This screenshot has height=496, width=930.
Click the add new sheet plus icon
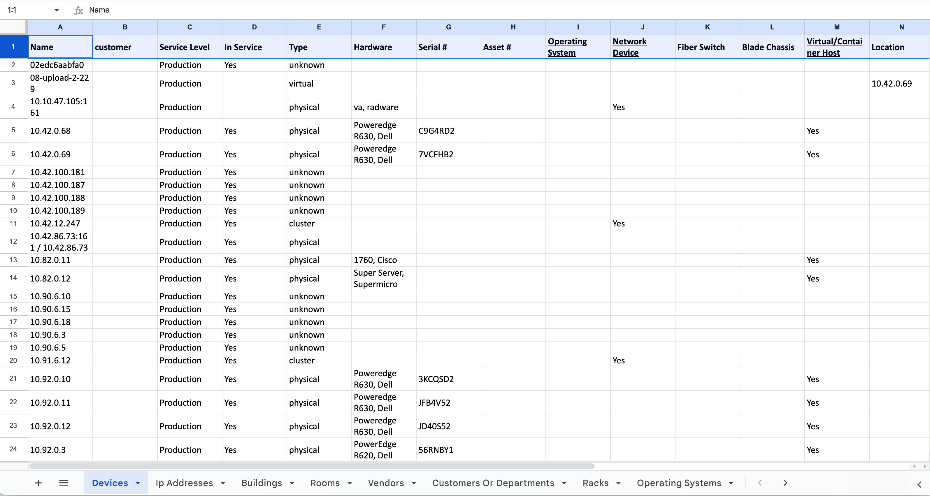pyautogui.click(x=38, y=483)
